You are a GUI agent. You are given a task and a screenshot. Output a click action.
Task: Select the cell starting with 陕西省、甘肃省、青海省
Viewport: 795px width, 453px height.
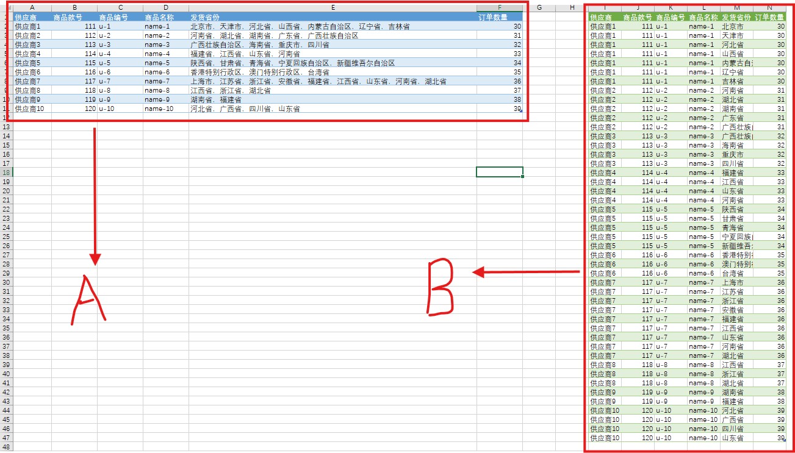(x=333, y=63)
